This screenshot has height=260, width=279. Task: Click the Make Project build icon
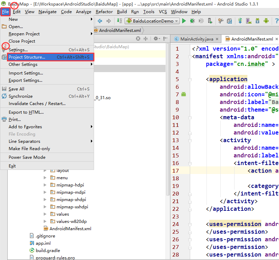click(119, 21)
